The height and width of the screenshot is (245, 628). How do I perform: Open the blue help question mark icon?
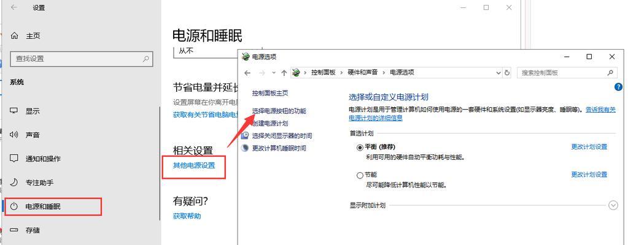(x=618, y=87)
